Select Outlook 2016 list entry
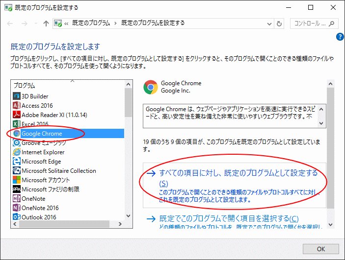The height and width of the screenshot is (260, 345). click(68, 217)
